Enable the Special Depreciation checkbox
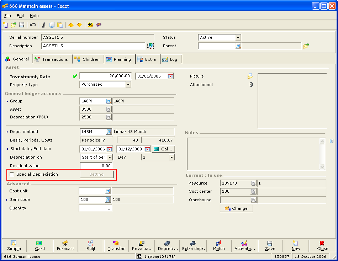Image resolution: width=338 pixels, height=261 pixels. pyautogui.click(x=12, y=174)
